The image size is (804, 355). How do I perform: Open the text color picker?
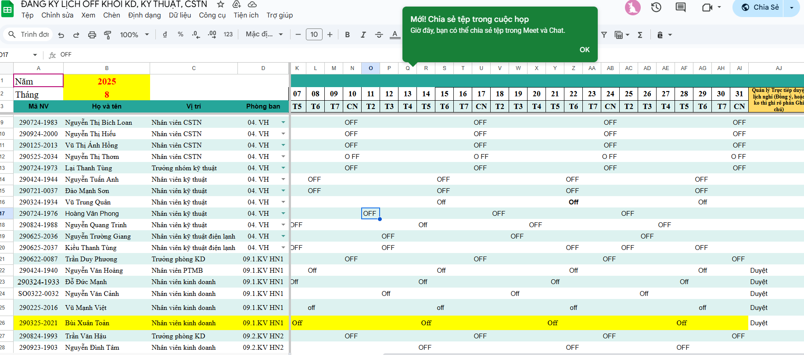(x=395, y=35)
